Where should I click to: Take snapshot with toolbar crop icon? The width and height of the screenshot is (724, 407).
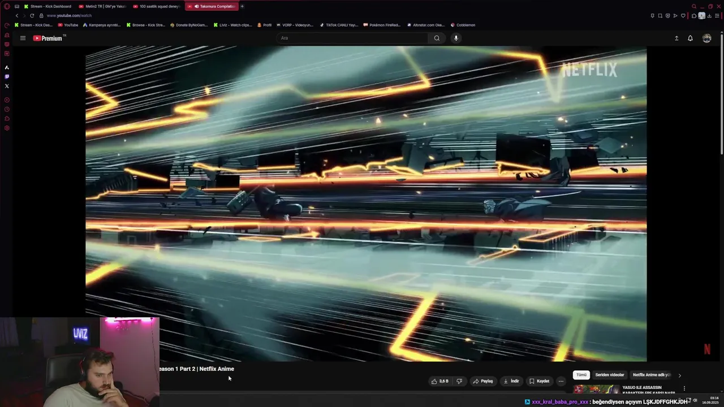(660, 16)
